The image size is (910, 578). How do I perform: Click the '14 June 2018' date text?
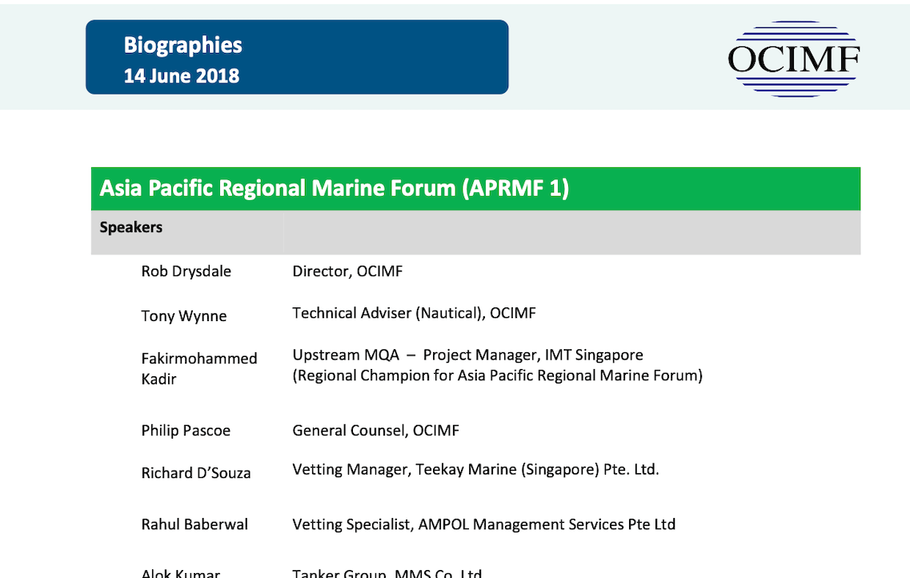pos(181,76)
